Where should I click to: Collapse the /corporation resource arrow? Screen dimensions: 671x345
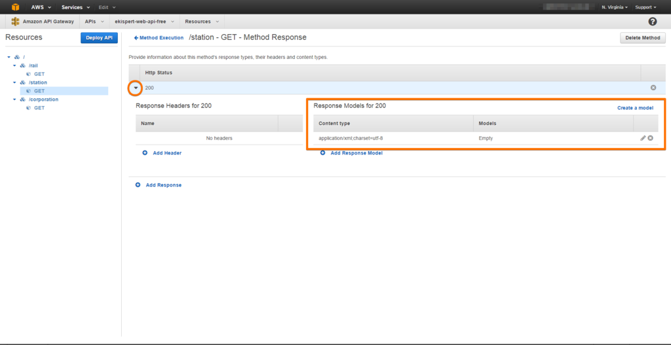(14, 100)
